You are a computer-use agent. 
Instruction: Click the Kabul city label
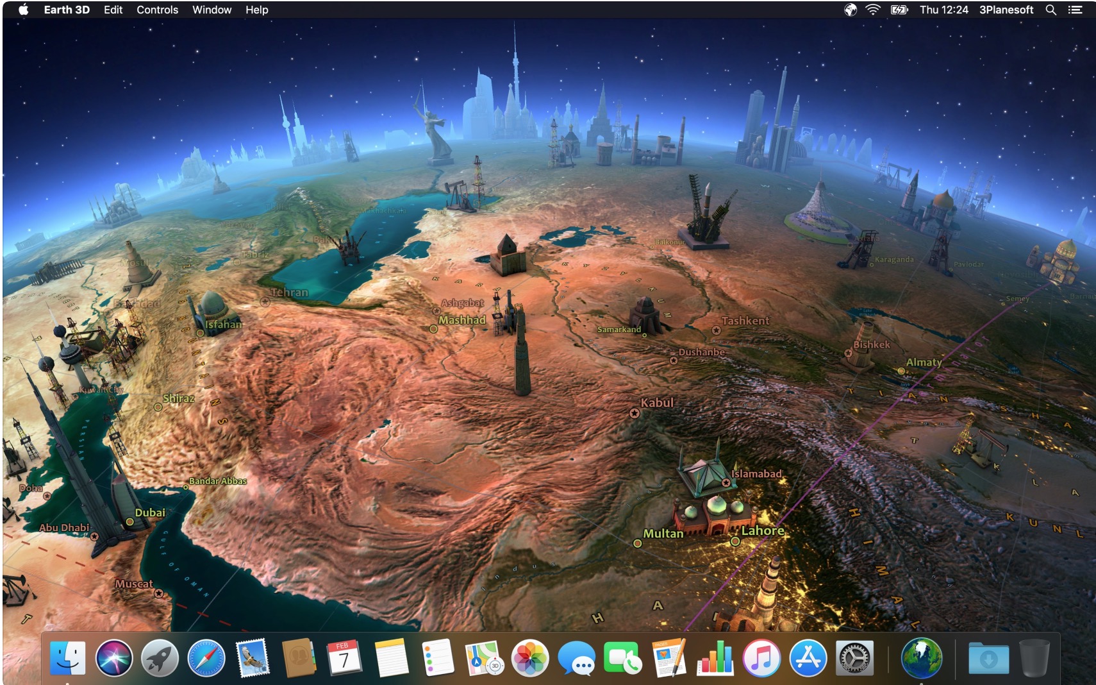657,403
